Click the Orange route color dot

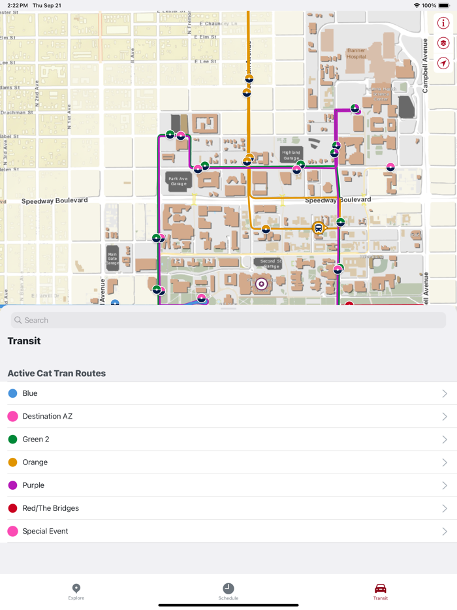[x=13, y=462]
